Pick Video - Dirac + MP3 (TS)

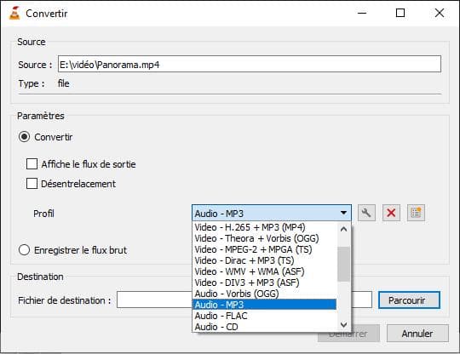(x=265, y=260)
